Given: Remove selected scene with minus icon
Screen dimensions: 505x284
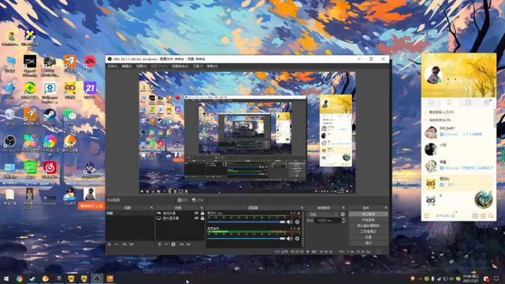Looking at the screenshot, I should tap(116, 244).
